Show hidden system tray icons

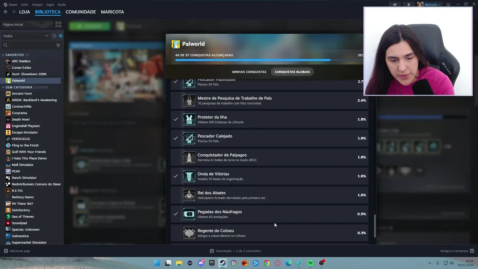point(429,263)
